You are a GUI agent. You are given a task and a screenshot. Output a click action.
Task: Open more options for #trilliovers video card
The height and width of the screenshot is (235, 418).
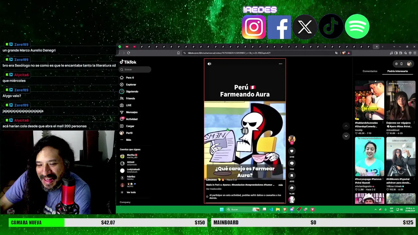click(x=414, y=179)
